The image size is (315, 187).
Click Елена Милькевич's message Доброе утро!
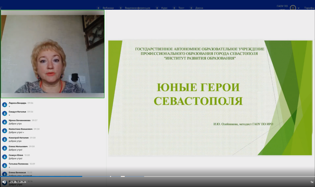(x=15, y=150)
